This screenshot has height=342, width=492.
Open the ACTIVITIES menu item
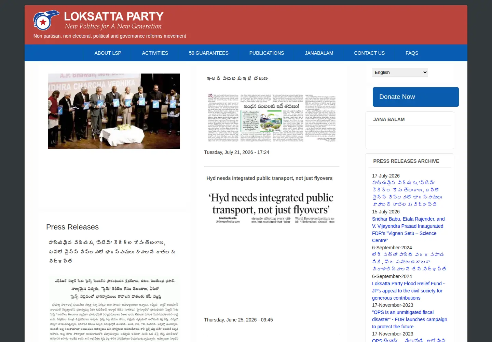click(155, 53)
